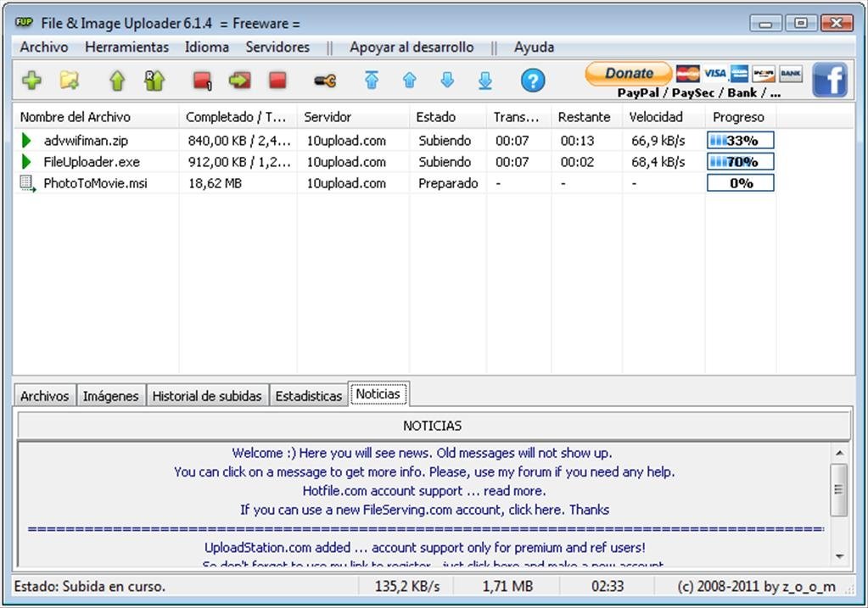Select the PhotoToMovie.msi file name
This screenshot has height=608, width=868.
95,183
